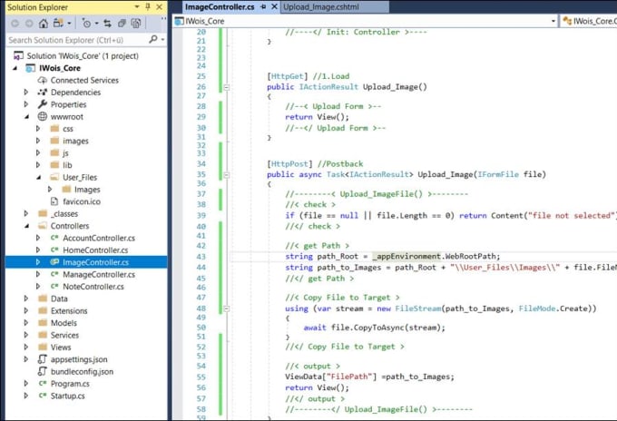Collapse the wwwroot folder
Image resolution: width=617 pixels, height=421 pixels.
(26, 116)
